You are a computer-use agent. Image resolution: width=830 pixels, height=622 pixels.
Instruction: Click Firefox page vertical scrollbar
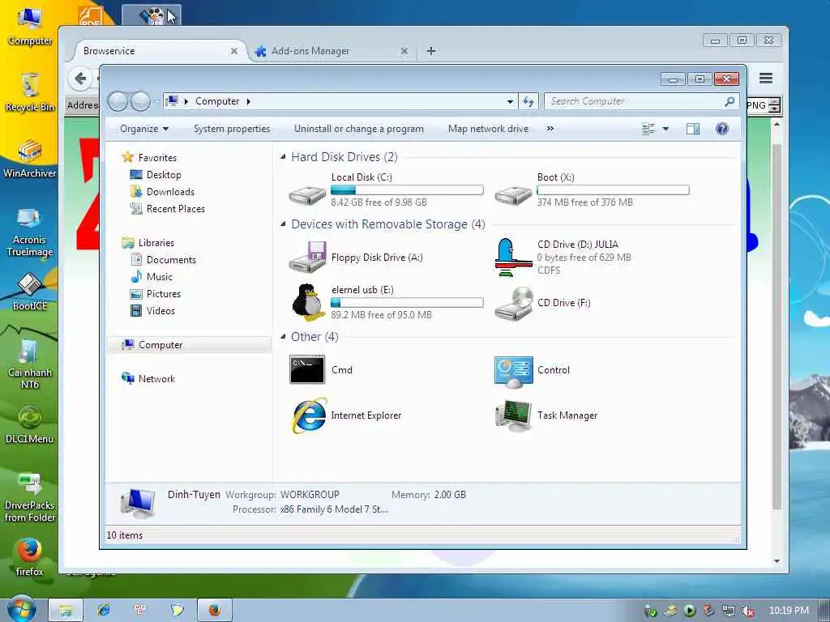tap(777, 328)
